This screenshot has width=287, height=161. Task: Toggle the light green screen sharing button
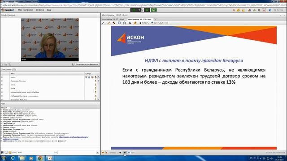154,10
